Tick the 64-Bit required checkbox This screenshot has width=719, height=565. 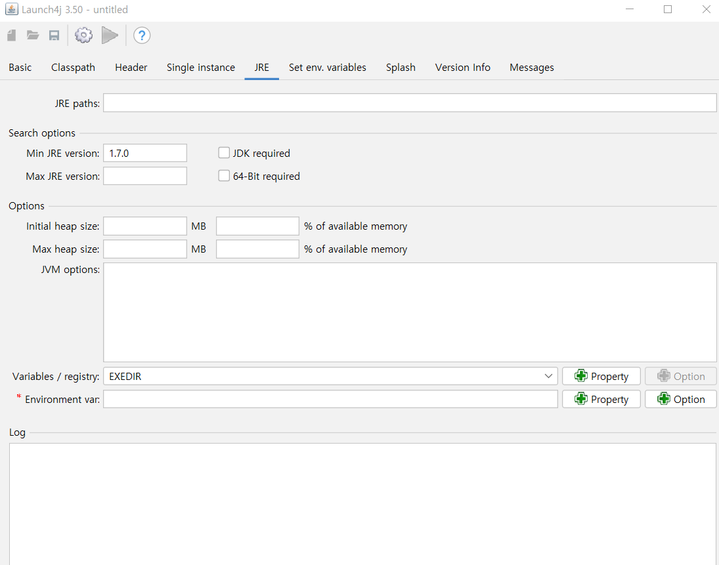[224, 176]
